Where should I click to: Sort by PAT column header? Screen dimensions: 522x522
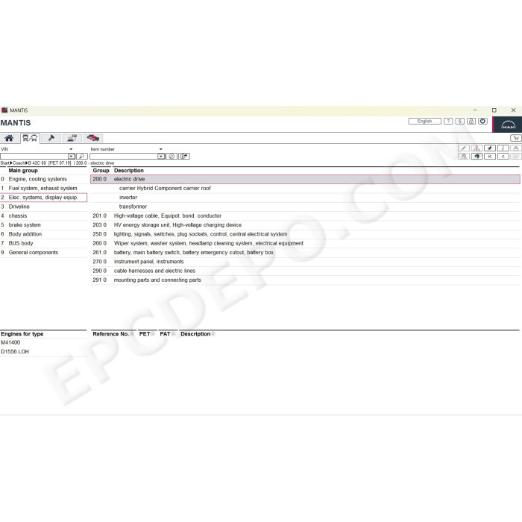tap(168, 334)
